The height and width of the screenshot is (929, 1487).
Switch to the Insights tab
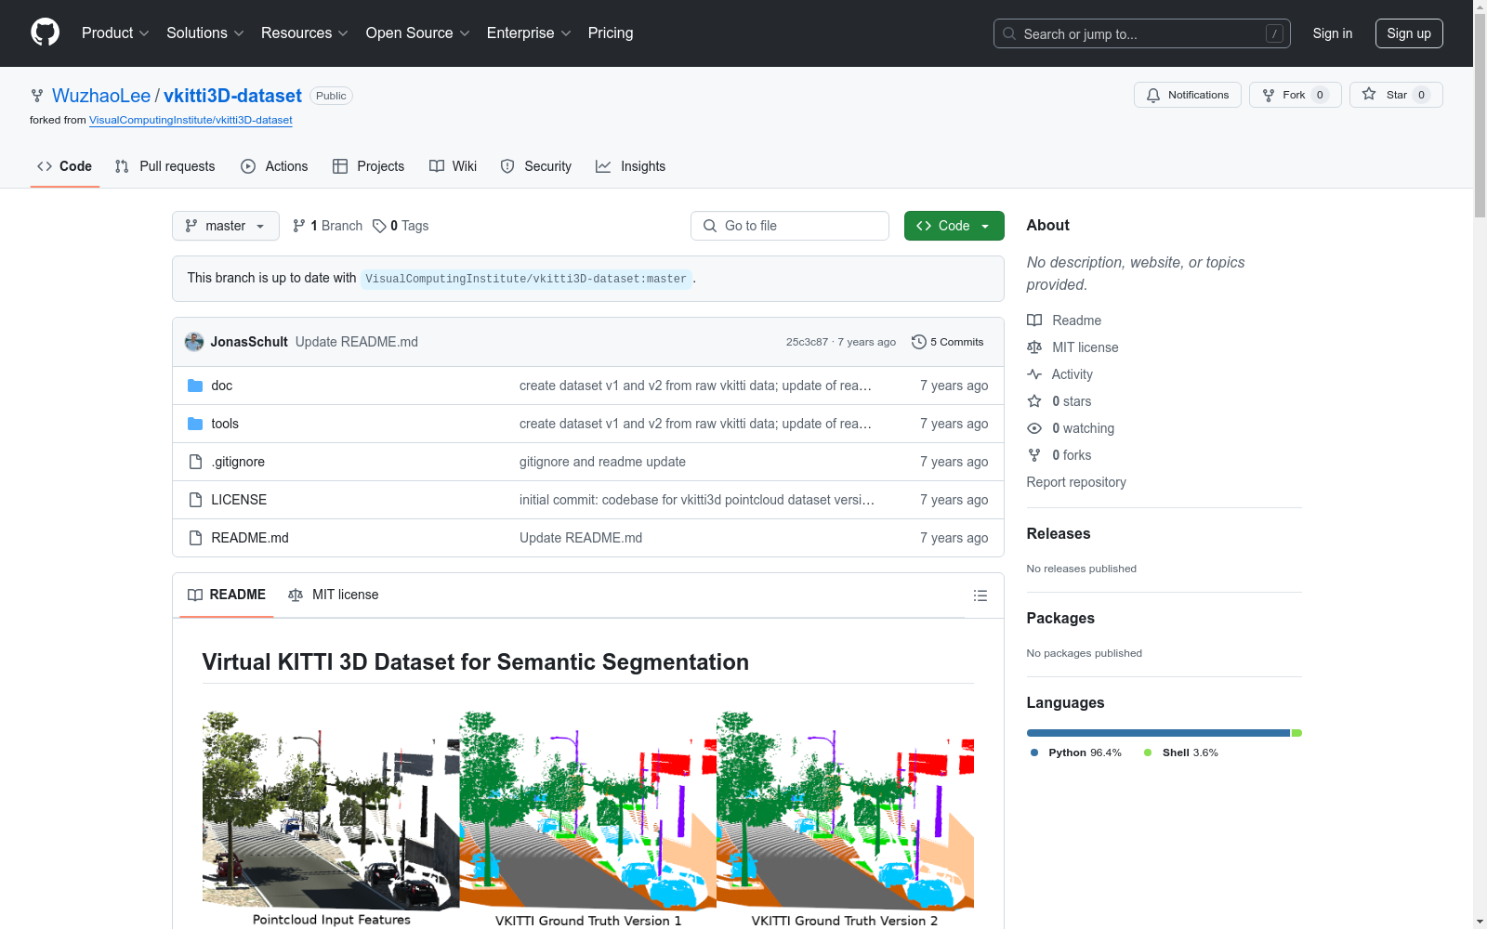point(631,166)
